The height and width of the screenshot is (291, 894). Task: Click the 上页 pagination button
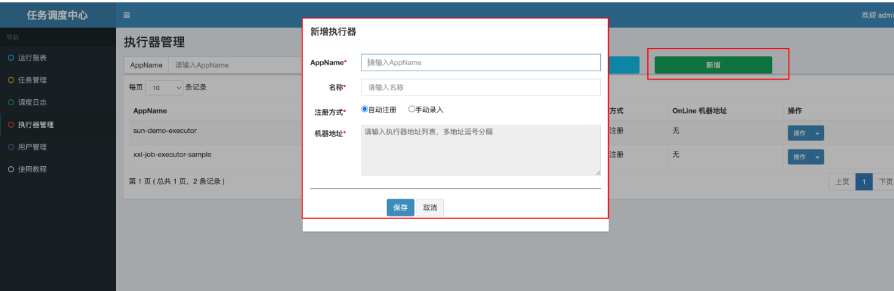click(841, 182)
